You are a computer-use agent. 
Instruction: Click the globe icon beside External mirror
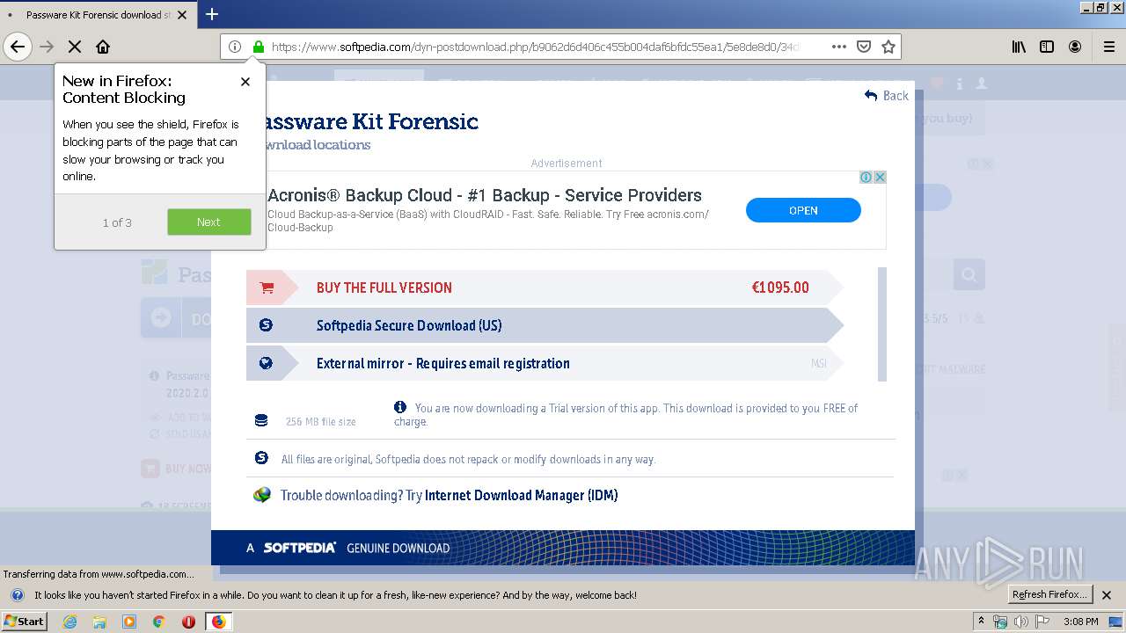tap(266, 363)
